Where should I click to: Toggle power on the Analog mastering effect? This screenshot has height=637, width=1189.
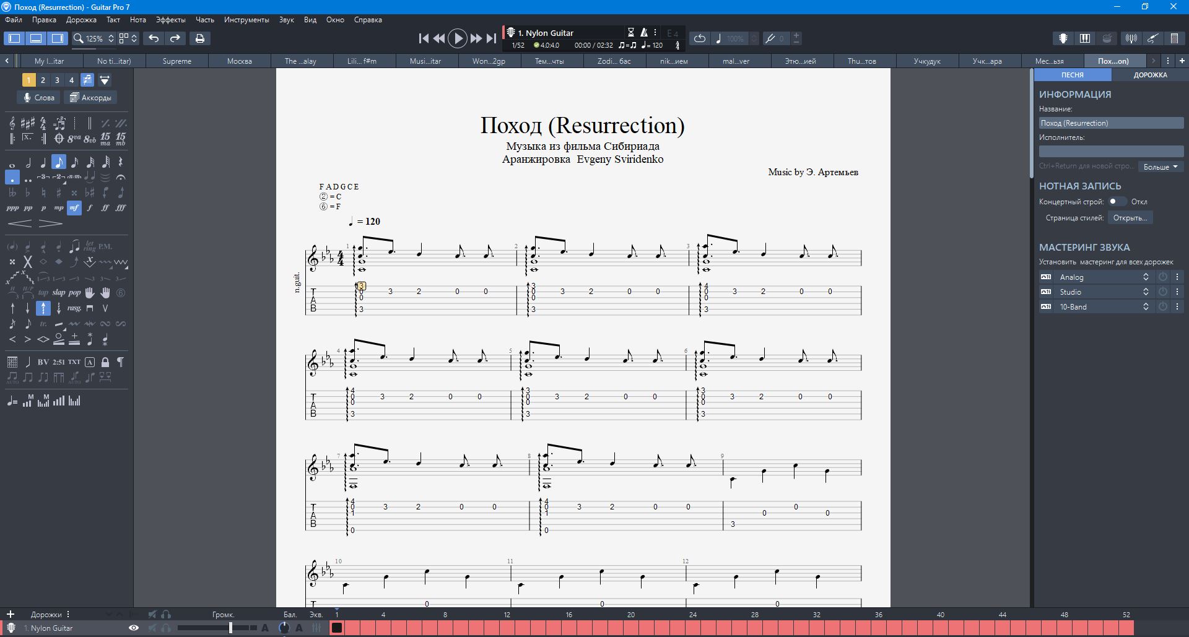point(1163,277)
